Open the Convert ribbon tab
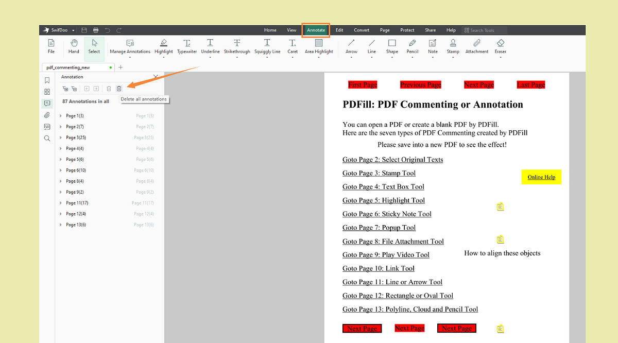The image size is (618, 343). pyautogui.click(x=362, y=30)
